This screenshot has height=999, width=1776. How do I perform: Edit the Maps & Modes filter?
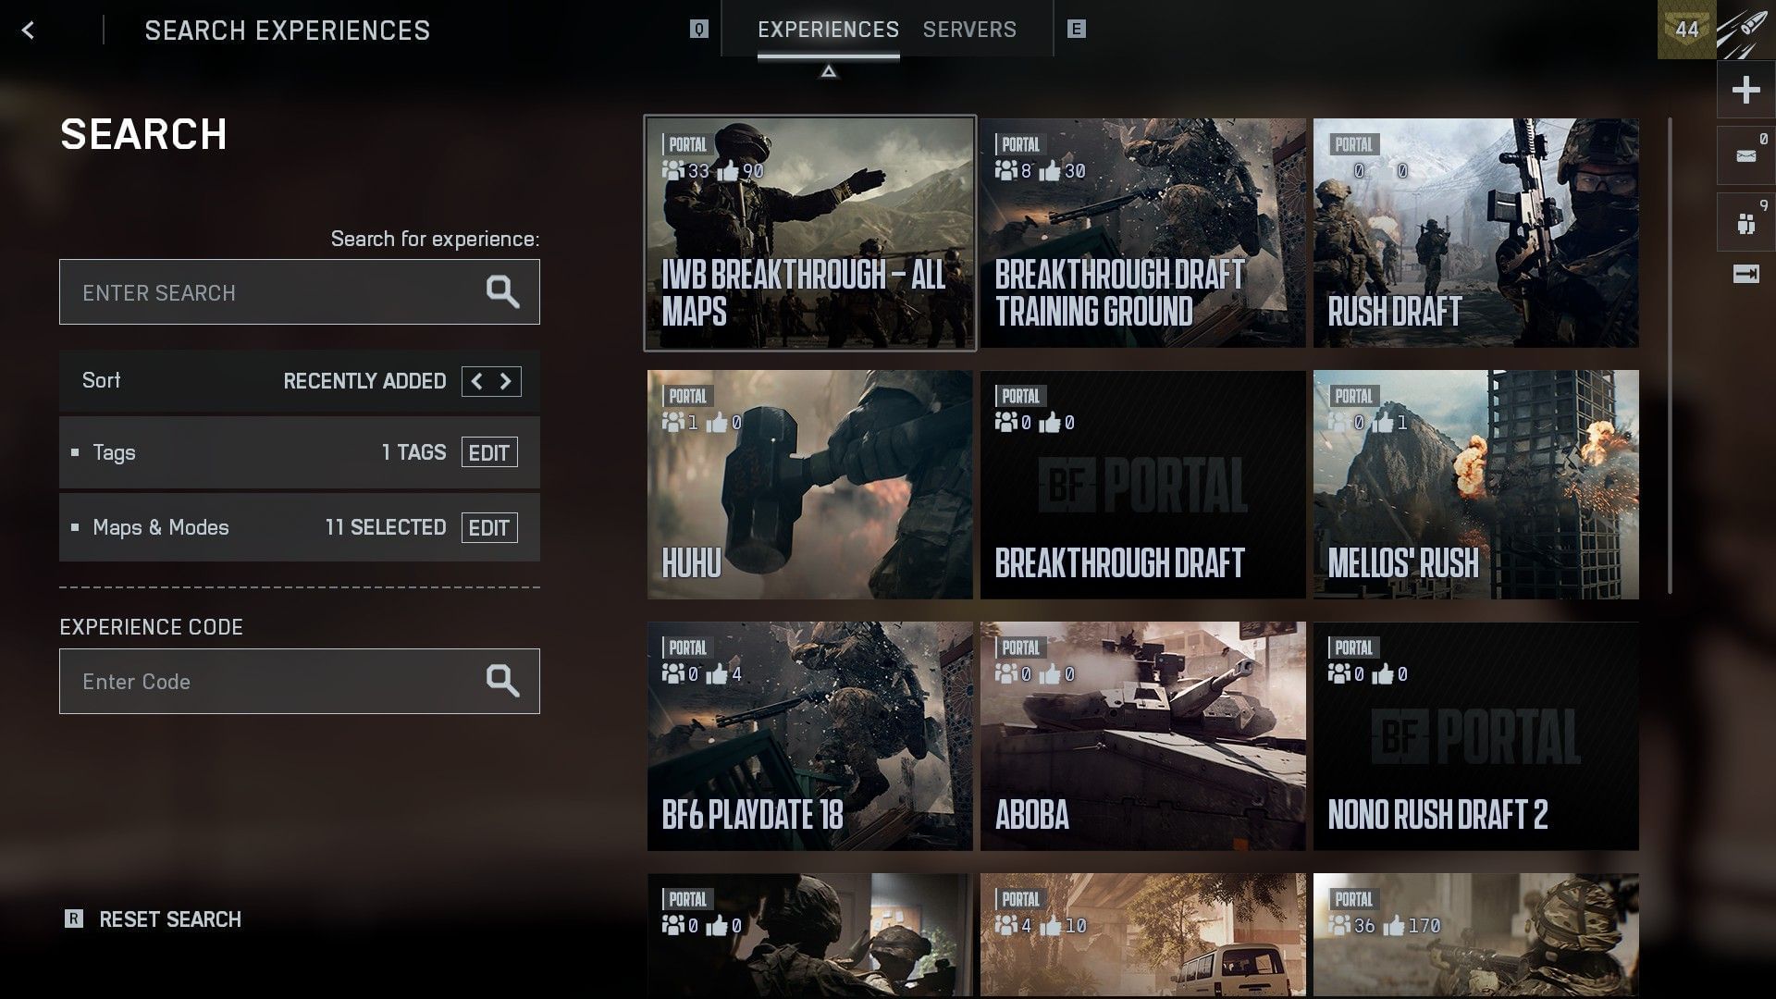[488, 527]
